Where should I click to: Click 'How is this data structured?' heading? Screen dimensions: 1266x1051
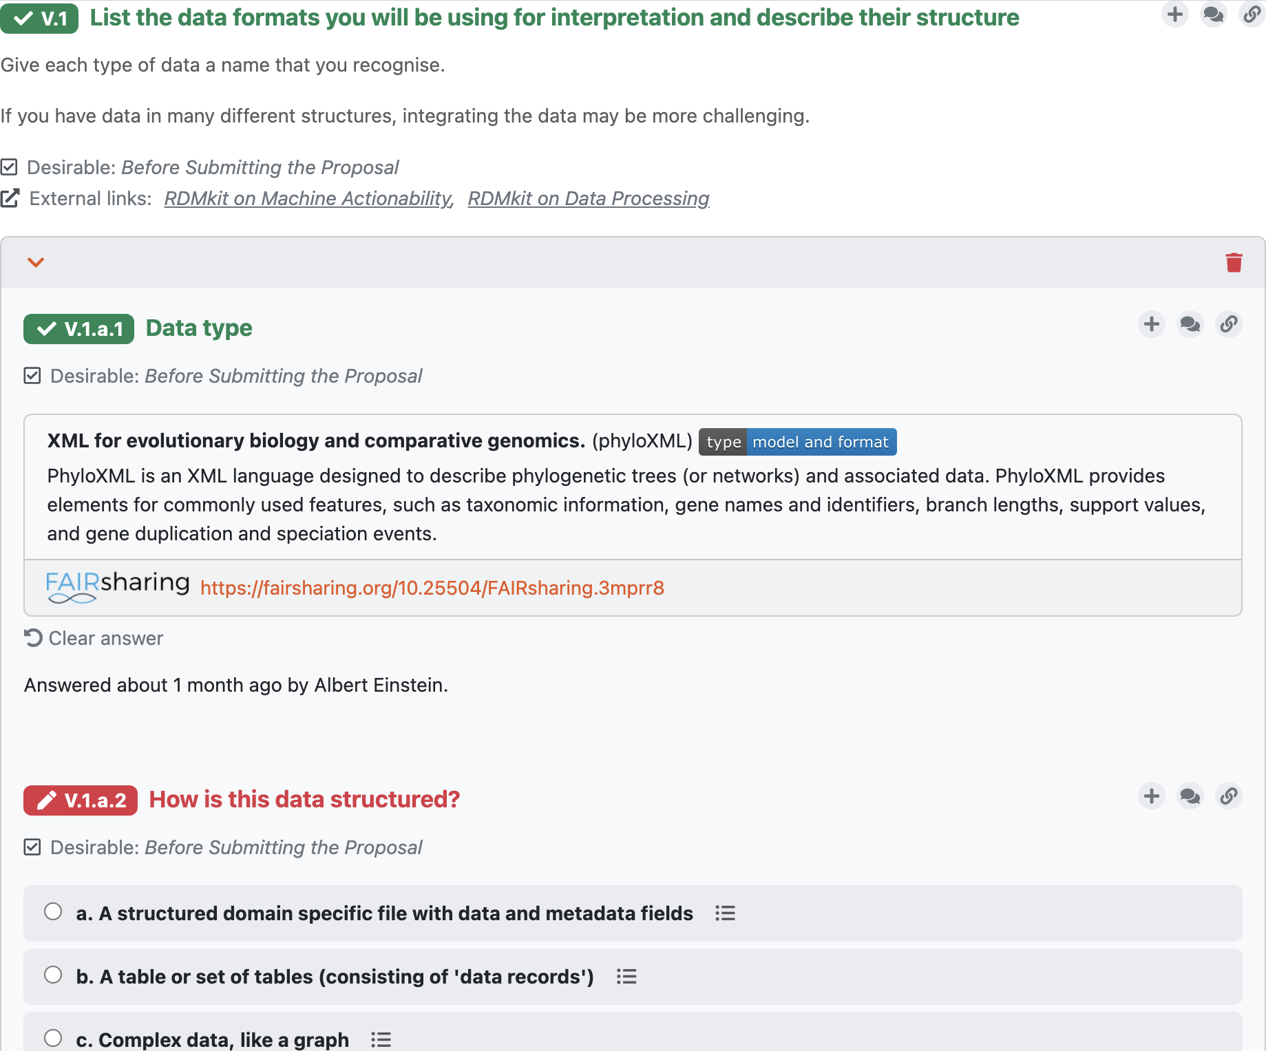[304, 800]
